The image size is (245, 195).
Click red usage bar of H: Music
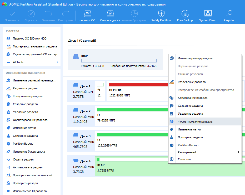139,85
